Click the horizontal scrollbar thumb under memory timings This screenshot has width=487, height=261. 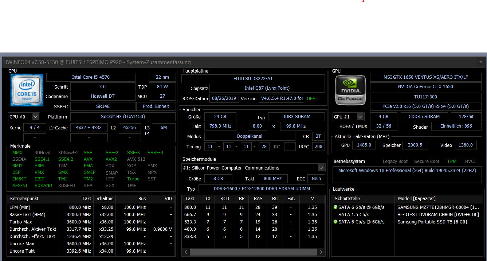click(253, 252)
